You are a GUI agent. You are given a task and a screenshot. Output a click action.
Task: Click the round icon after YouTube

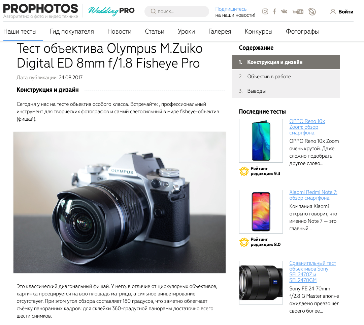tap(312, 11)
